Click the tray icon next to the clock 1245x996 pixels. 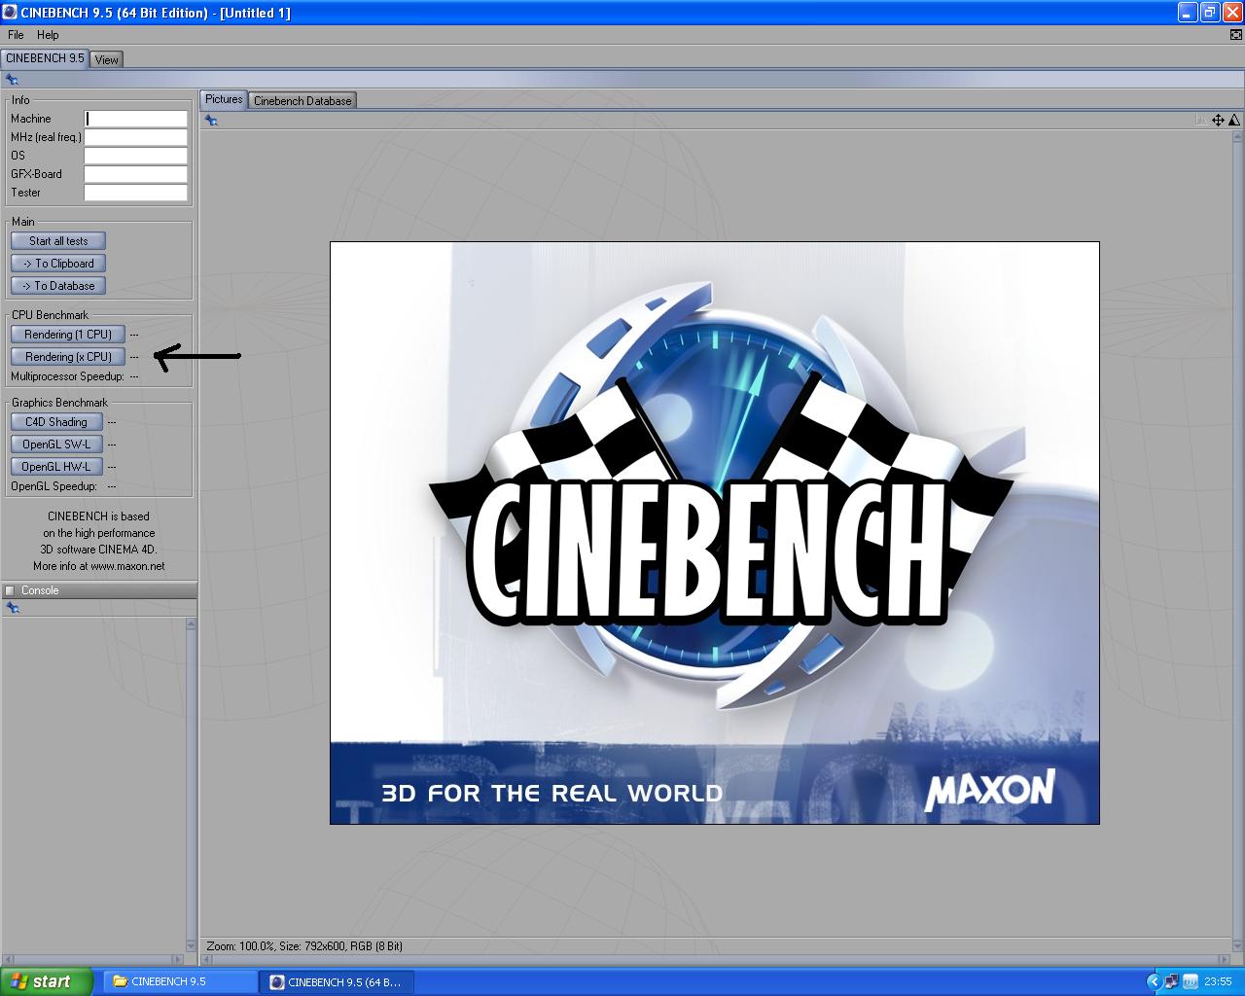click(x=1190, y=981)
